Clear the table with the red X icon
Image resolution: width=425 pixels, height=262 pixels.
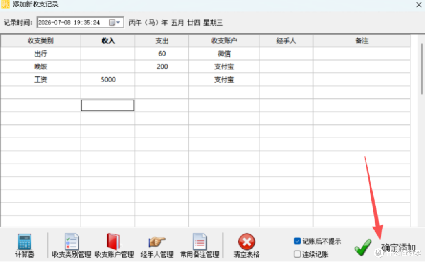(247, 242)
